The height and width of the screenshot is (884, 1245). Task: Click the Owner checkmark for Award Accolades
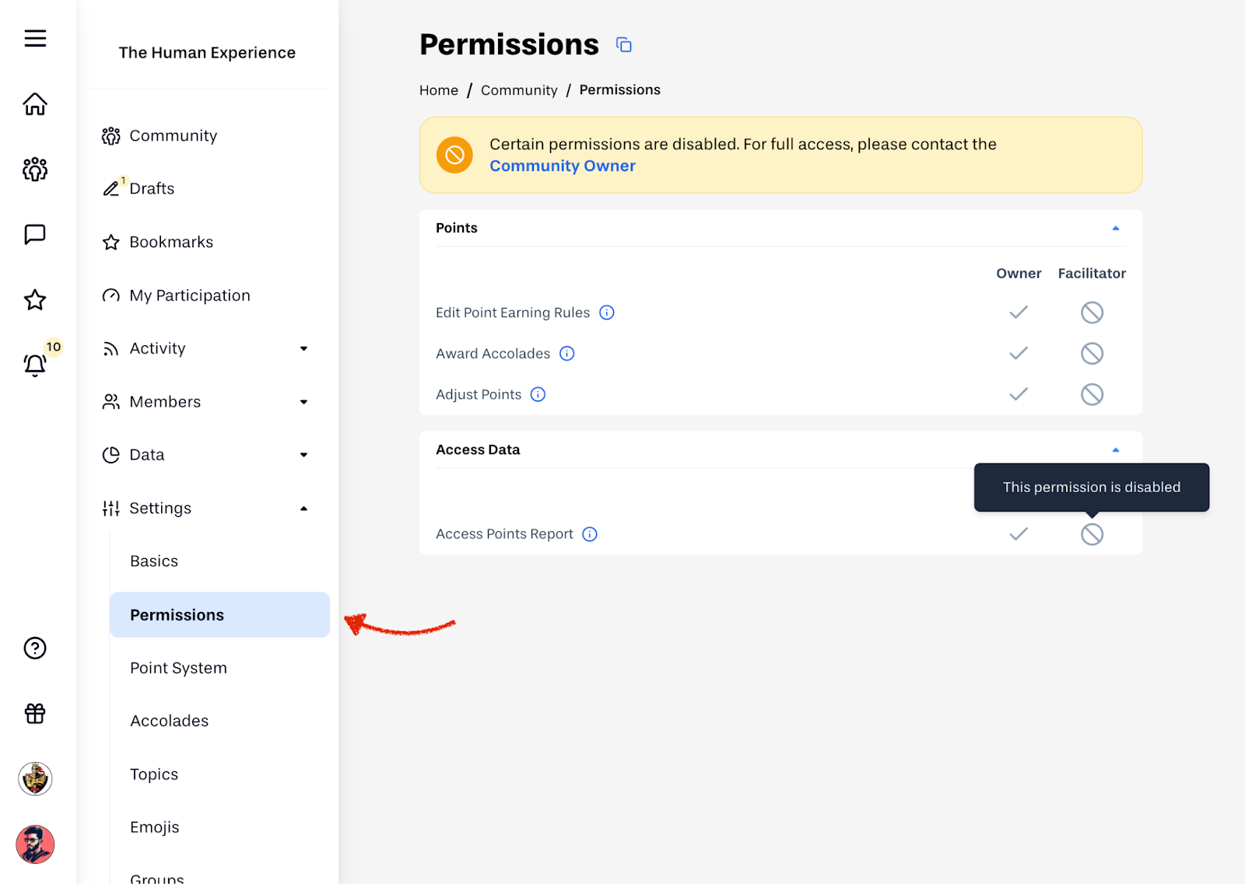[x=1019, y=353]
